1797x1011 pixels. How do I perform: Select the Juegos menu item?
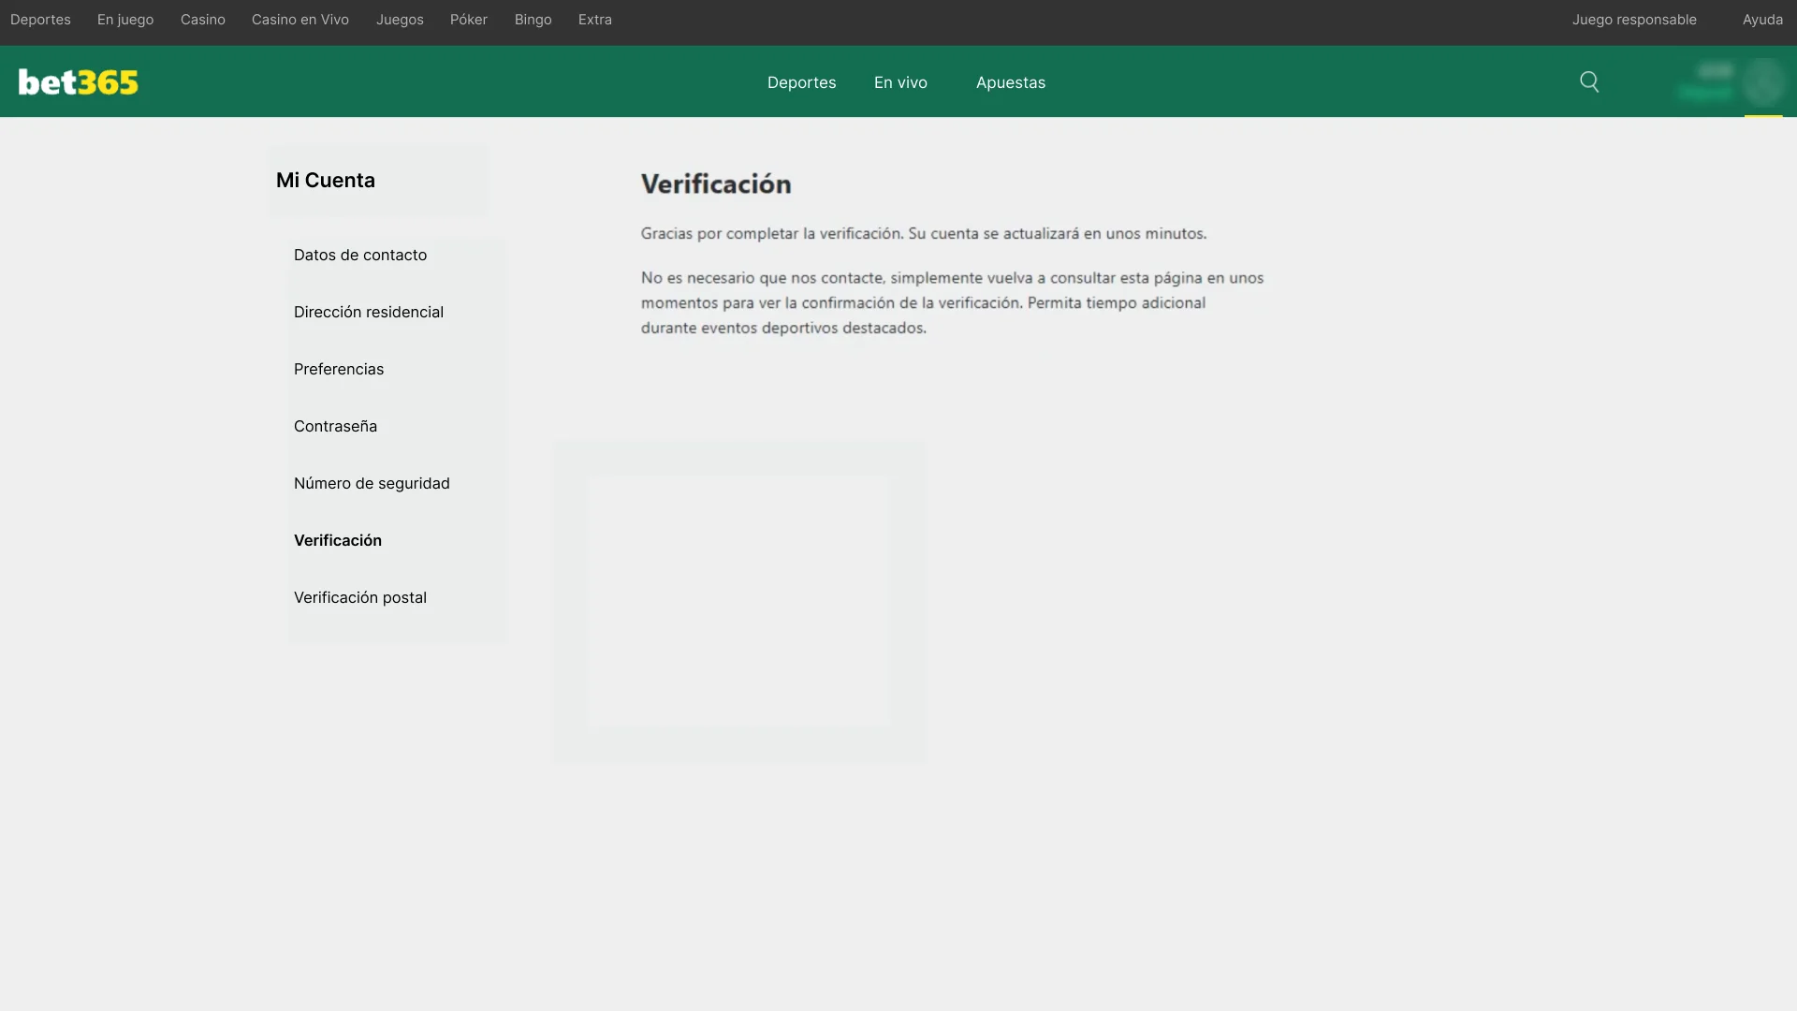coord(400,19)
